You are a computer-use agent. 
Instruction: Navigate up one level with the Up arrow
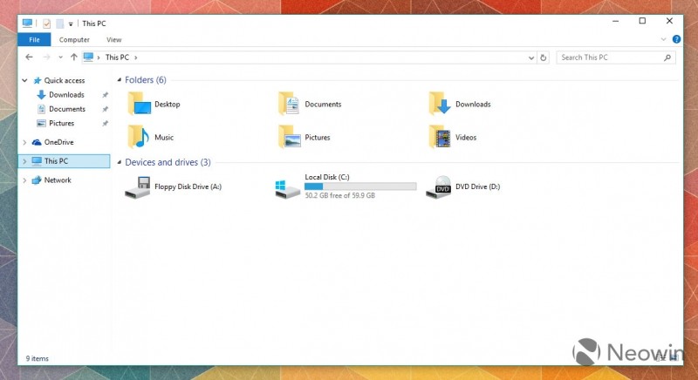[73, 58]
